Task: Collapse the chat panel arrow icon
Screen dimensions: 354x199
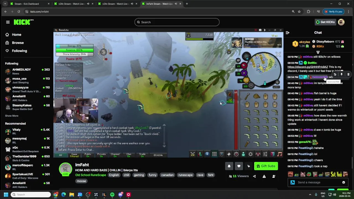Action: tap(287, 33)
